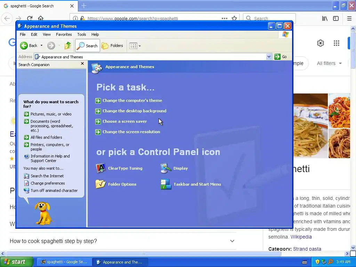Viewport: 356px width, 267px height.
Task: Click the green Go button
Action: [x=281, y=57]
